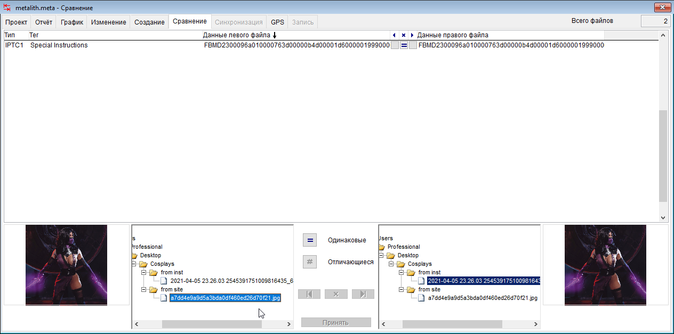This screenshot has height=334, width=674.
Task: Click the X column header icon
Action: [x=403, y=35]
